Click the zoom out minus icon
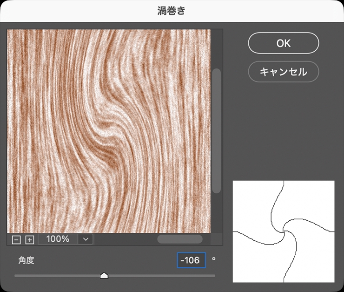This screenshot has height=292, width=344. (16, 239)
